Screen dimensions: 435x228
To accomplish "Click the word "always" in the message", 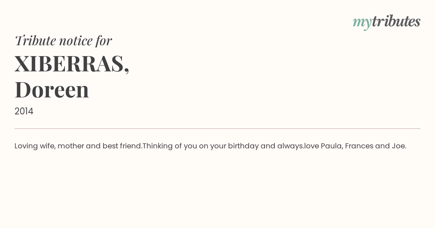I will coord(290,146).
